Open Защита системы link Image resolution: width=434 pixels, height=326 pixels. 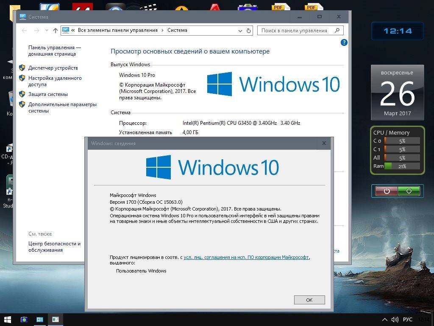[x=48, y=94]
